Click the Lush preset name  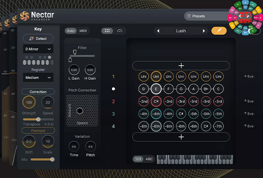point(181,31)
